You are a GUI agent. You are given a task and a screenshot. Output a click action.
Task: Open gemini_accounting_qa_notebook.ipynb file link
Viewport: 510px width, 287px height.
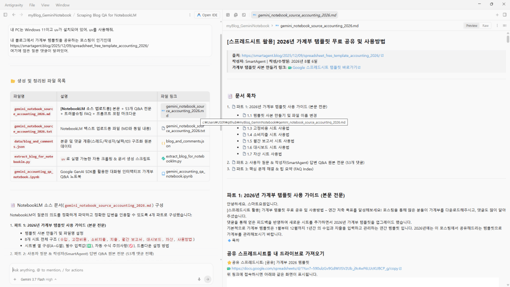(183, 174)
